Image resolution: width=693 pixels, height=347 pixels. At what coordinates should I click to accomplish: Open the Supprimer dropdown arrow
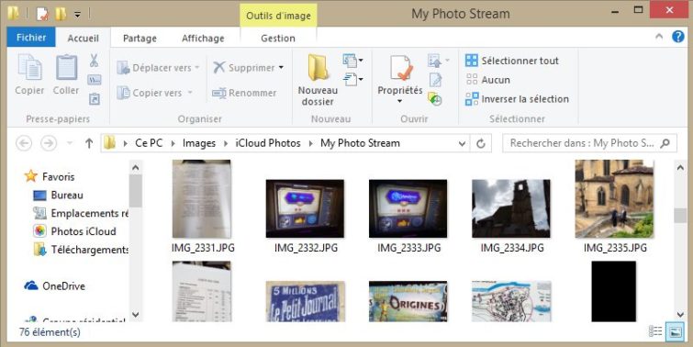click(281, 68)
